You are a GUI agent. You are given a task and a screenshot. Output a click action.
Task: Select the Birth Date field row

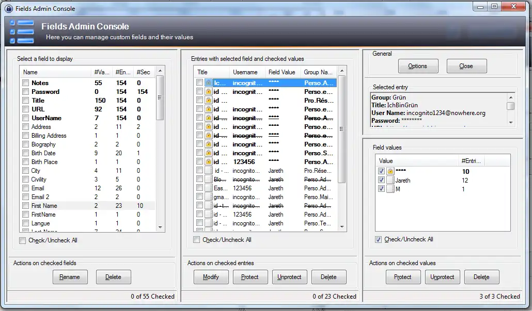click(88, 153)
